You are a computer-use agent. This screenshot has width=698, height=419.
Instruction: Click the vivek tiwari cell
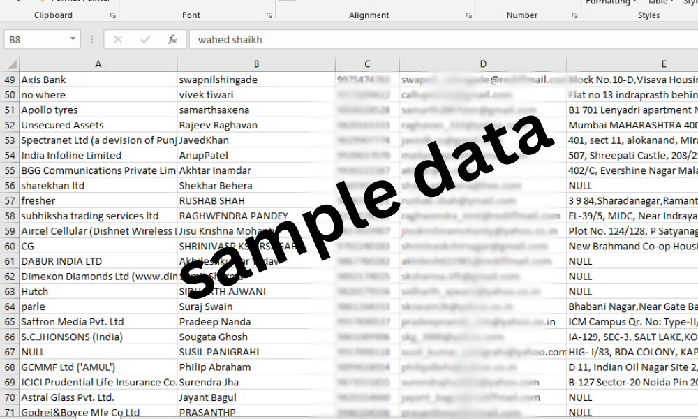click(256, 95)
